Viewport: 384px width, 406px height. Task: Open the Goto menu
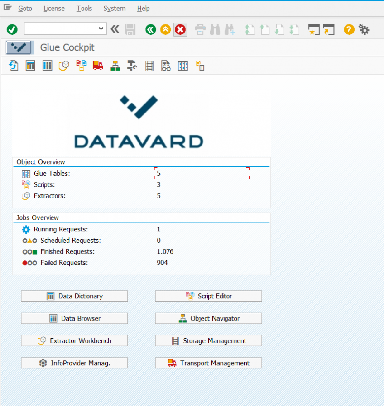tap(25, 9)
